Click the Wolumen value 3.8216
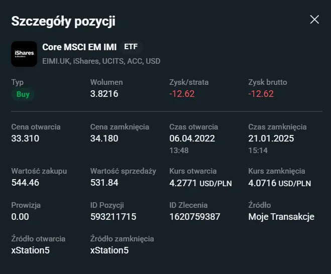The height and width of the screenshot is (274, 331). point(104,94)
